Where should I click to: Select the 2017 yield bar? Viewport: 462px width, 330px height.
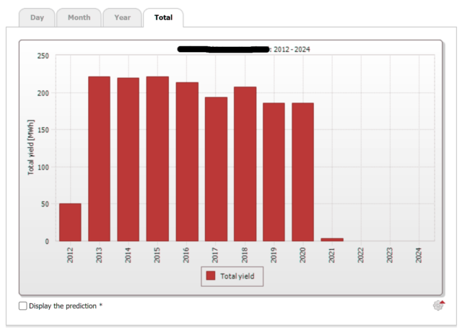[x=216, y=169]
